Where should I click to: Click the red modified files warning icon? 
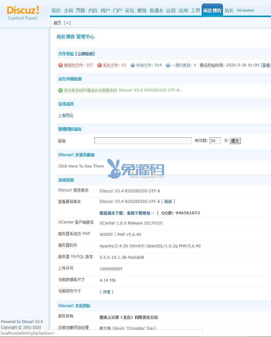point(60,65)
